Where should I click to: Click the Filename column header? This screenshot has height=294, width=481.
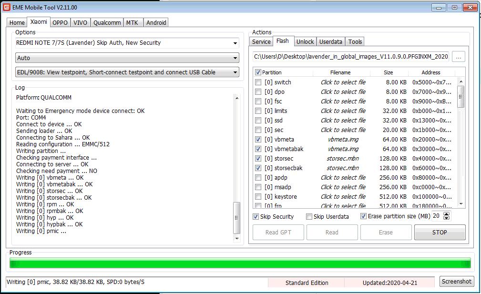[340, 72]
